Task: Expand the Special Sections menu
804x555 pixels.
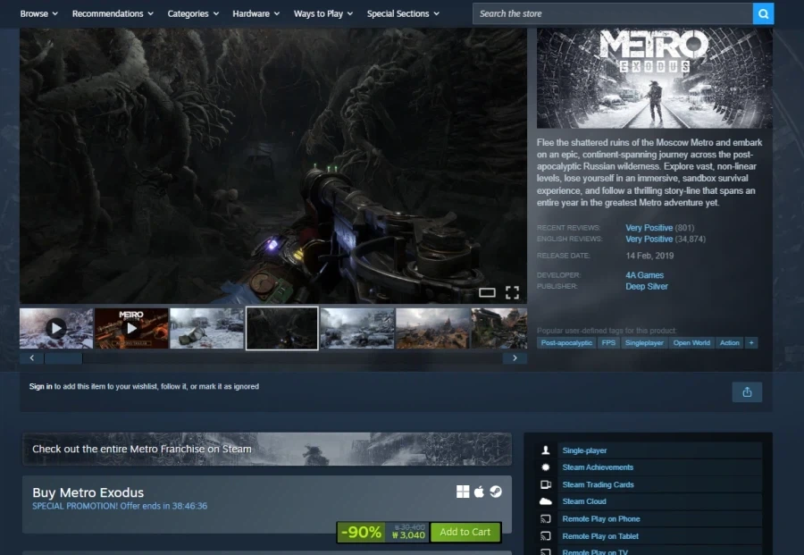Action: tap(403, 13)
